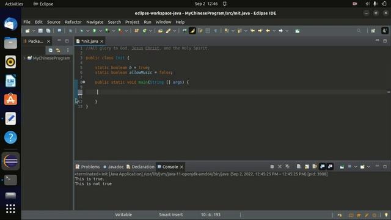This screenshot has width=391, height=220.
Task: Toggle Show Console on Standard Error
Action: click(x=330, y=167)
